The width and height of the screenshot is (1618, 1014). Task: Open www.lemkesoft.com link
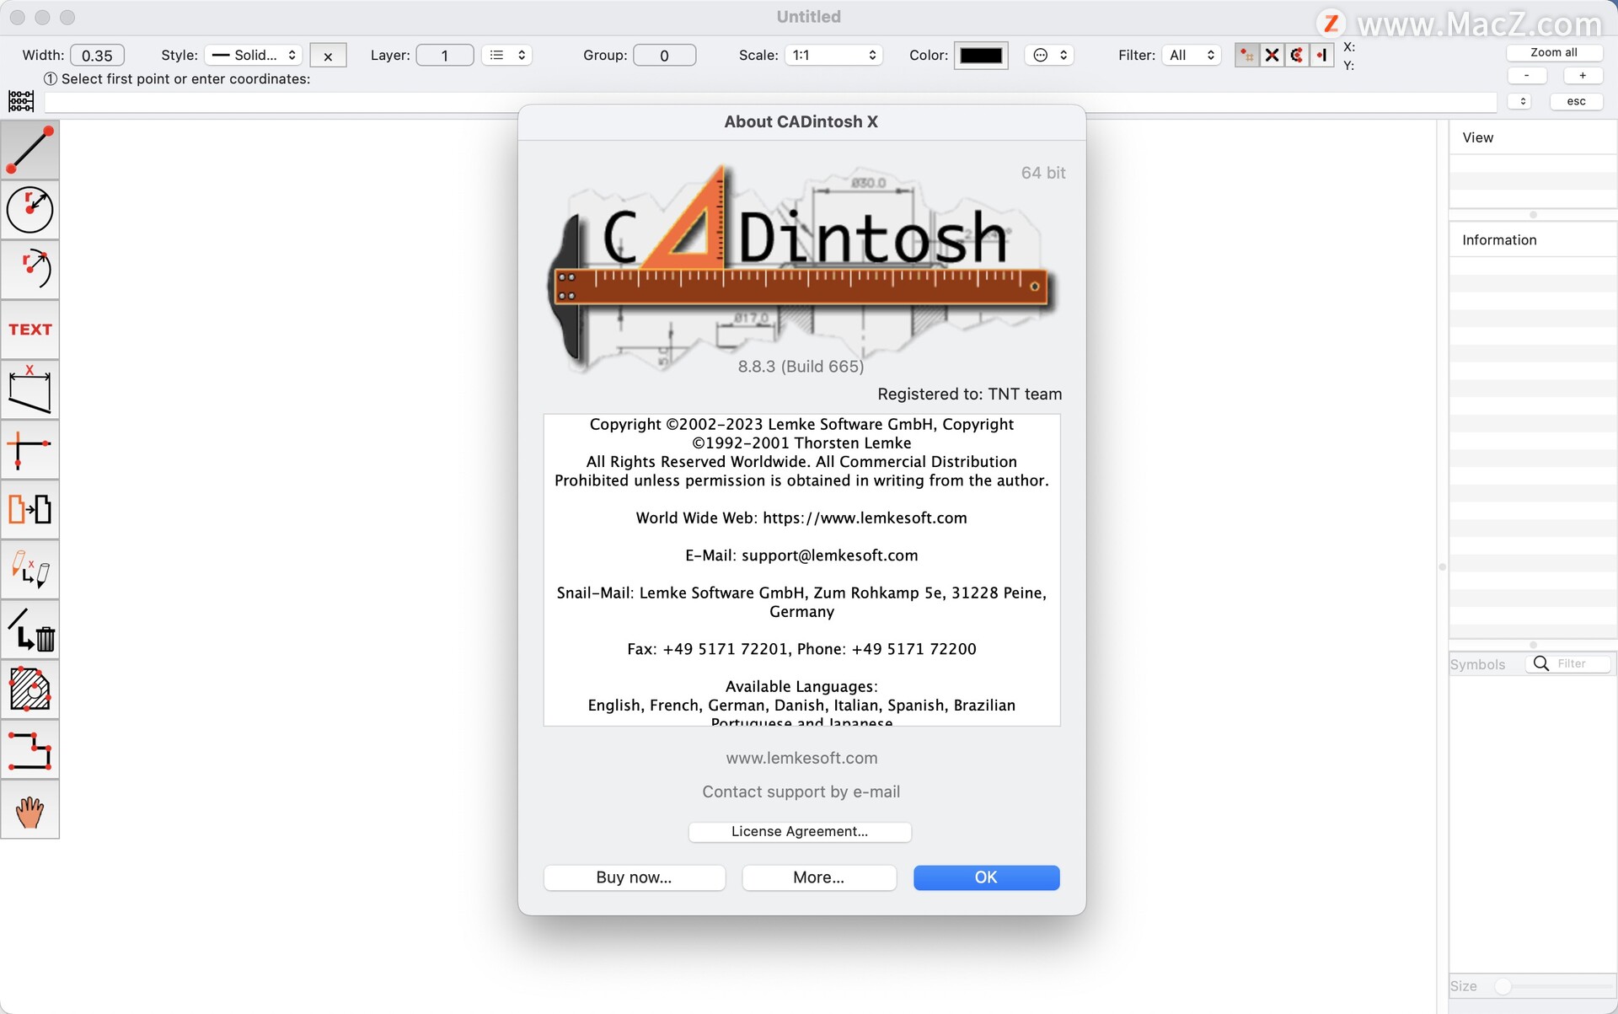(801, 758)
